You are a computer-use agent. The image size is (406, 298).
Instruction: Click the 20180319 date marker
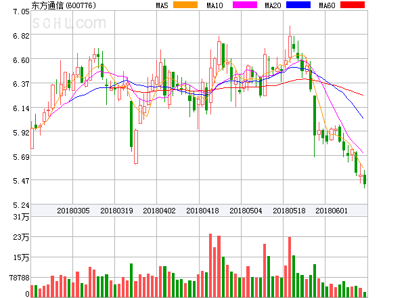[x=116, y=211]
